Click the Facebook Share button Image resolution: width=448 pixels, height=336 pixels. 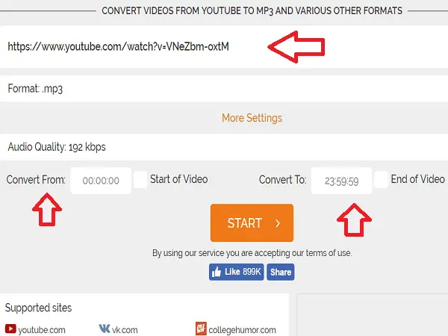pyautogui.click(x=281, y=272)
